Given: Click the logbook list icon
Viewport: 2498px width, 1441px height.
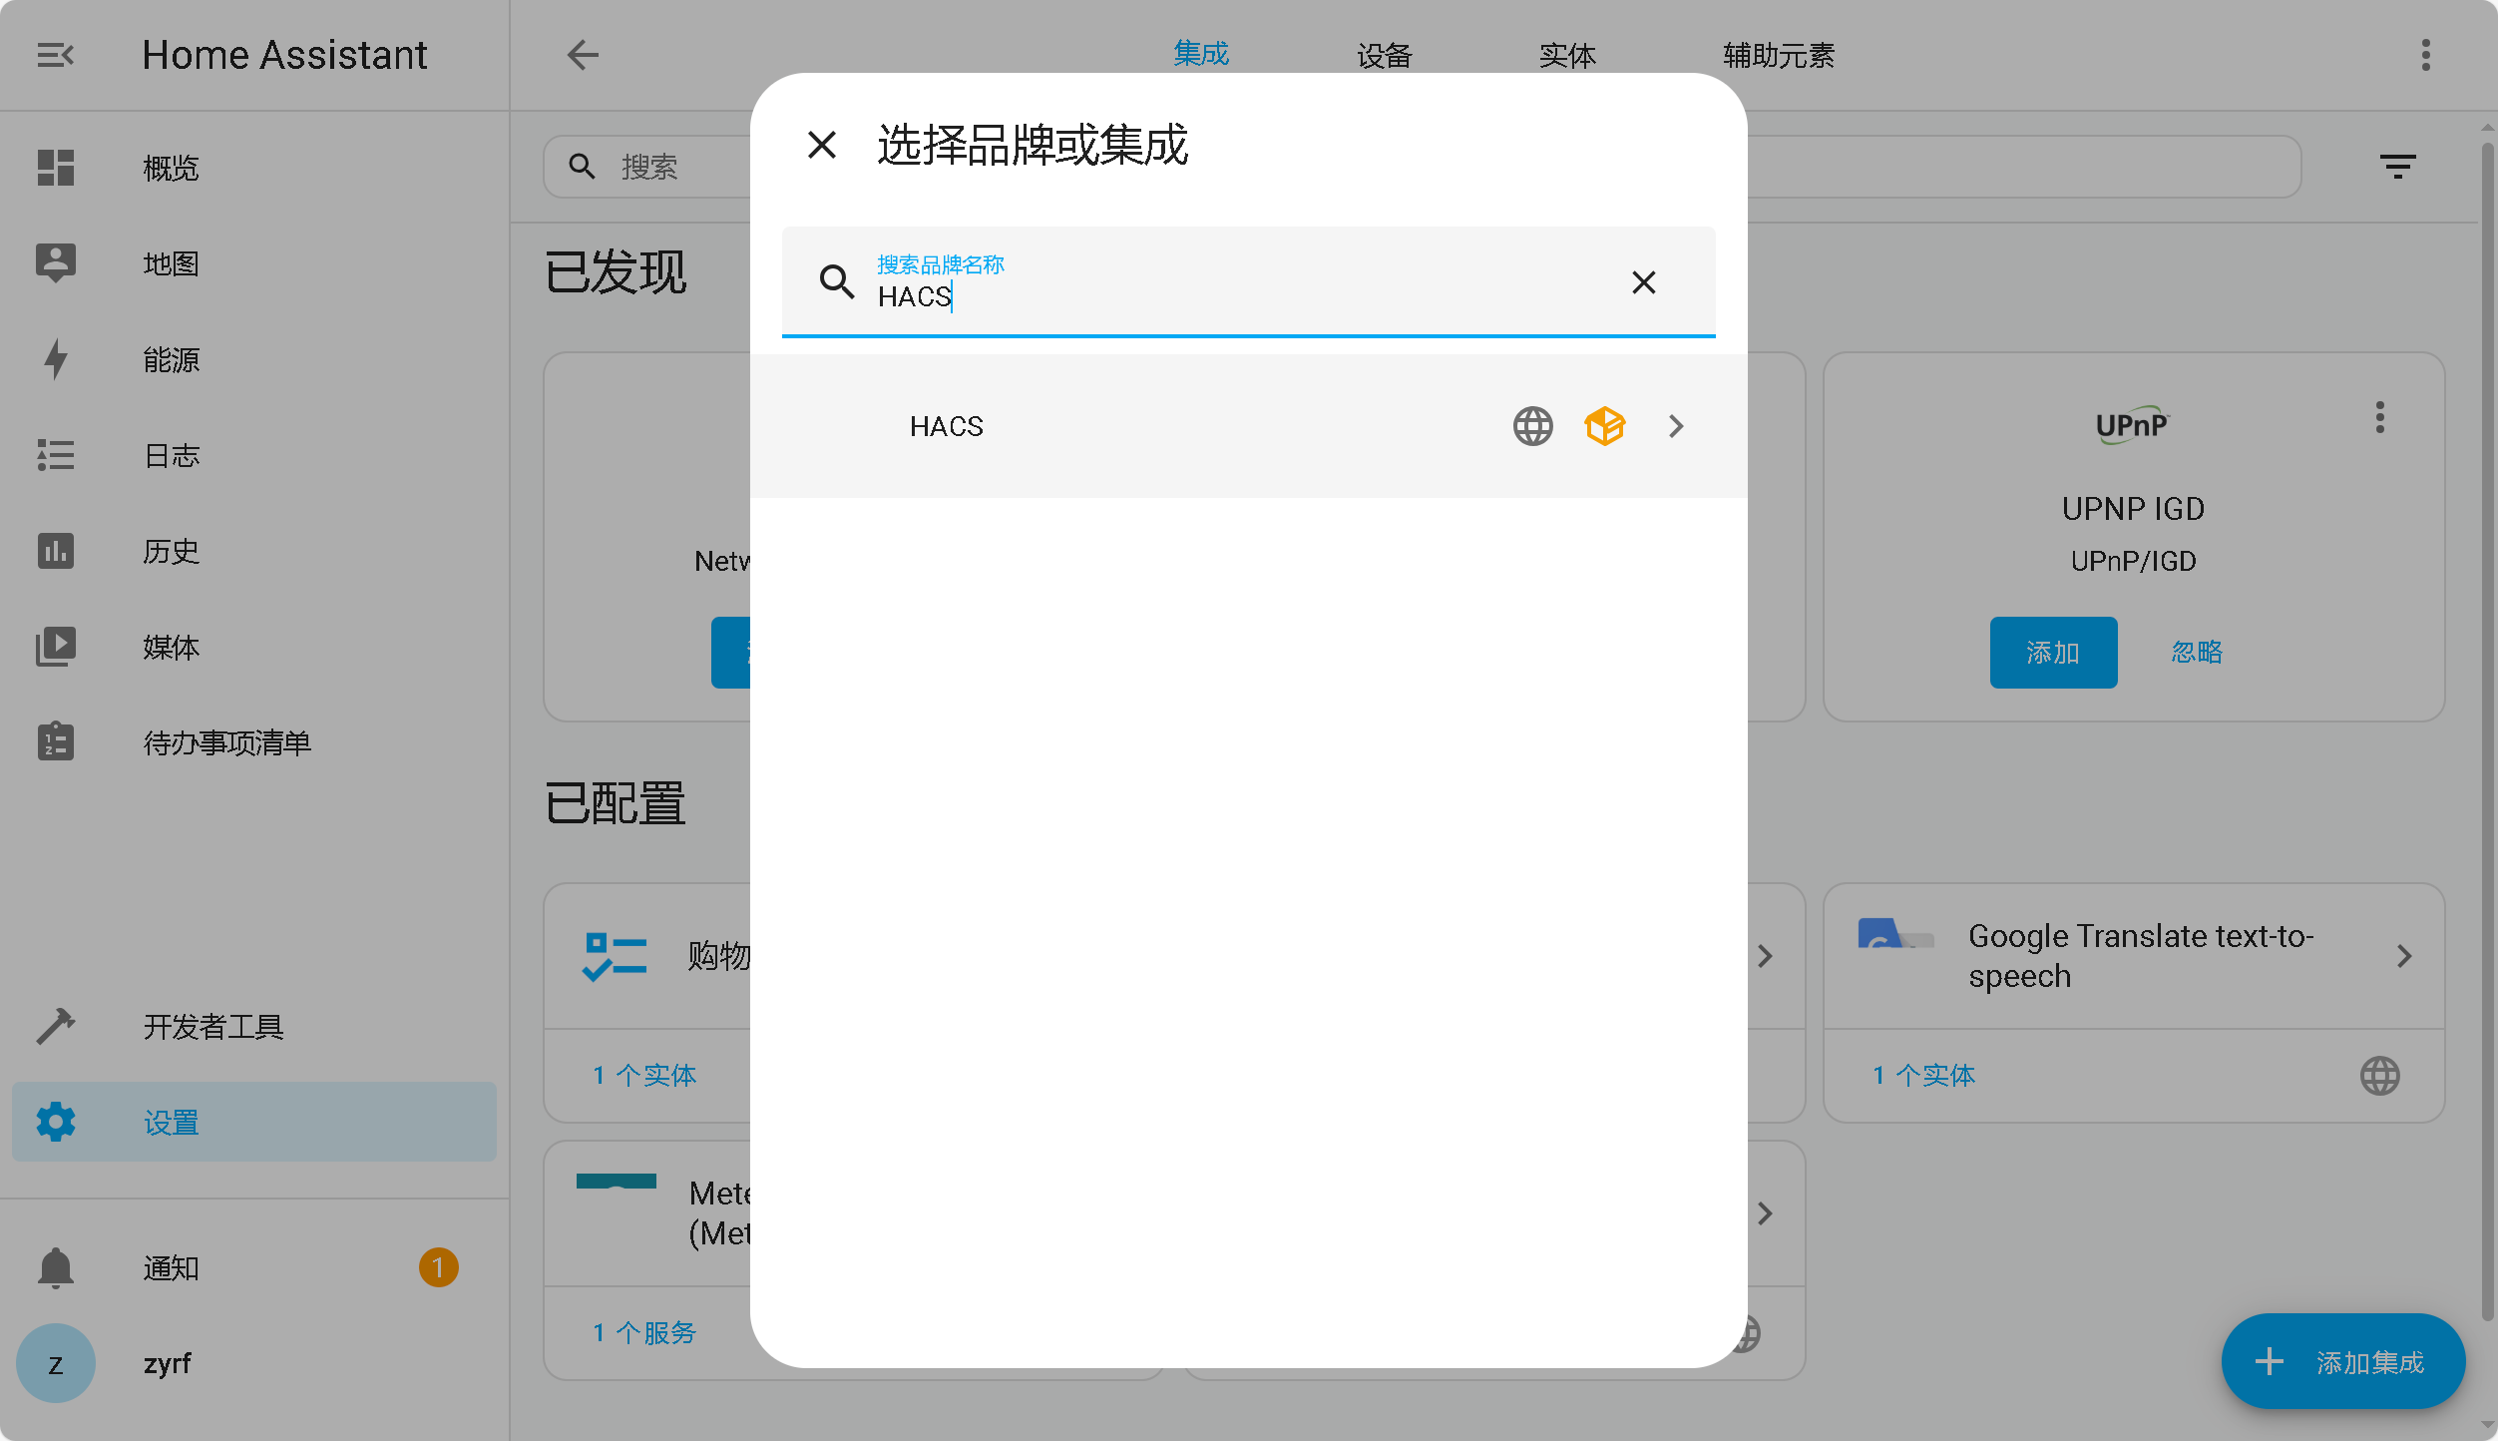Looking at the screenshot, I should (56, 455).
